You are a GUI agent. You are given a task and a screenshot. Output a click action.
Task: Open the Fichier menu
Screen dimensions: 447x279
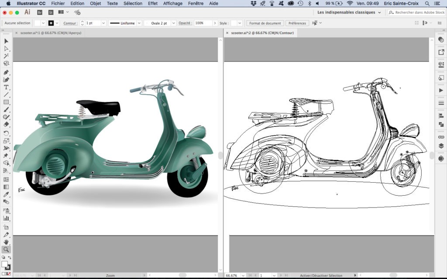tap(58, 3)
